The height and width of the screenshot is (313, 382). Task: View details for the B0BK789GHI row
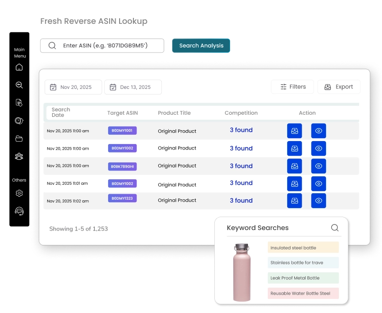click(x=318, y=166)
